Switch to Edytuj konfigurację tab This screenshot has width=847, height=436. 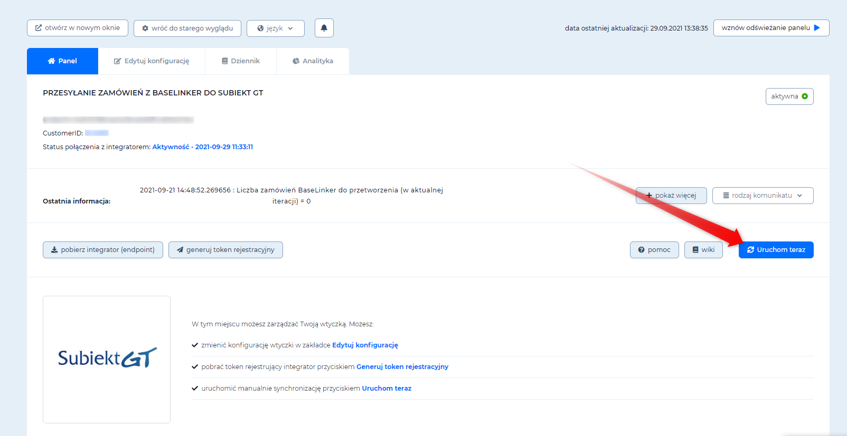[x=152, y=61]
